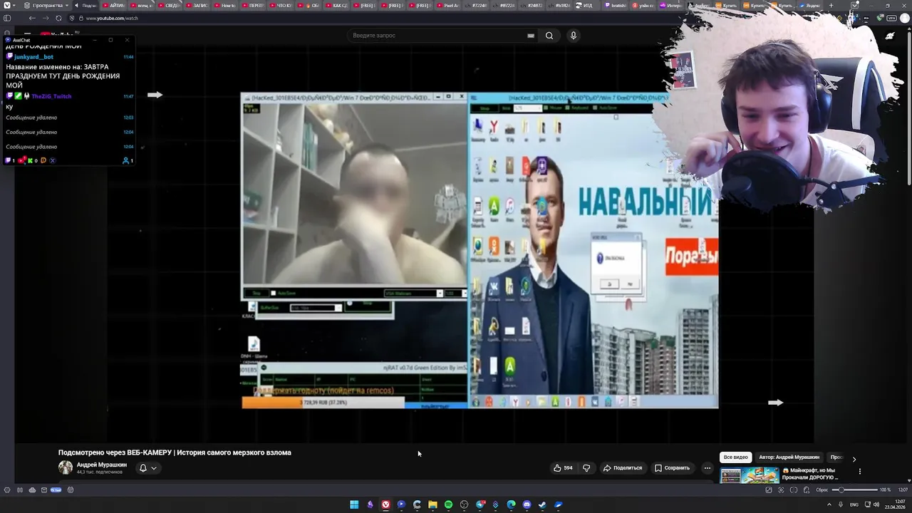The width and height of the screenshot is (912, 513).
Task: Open the Windows Start menu
Action: (x=354, y=504)
